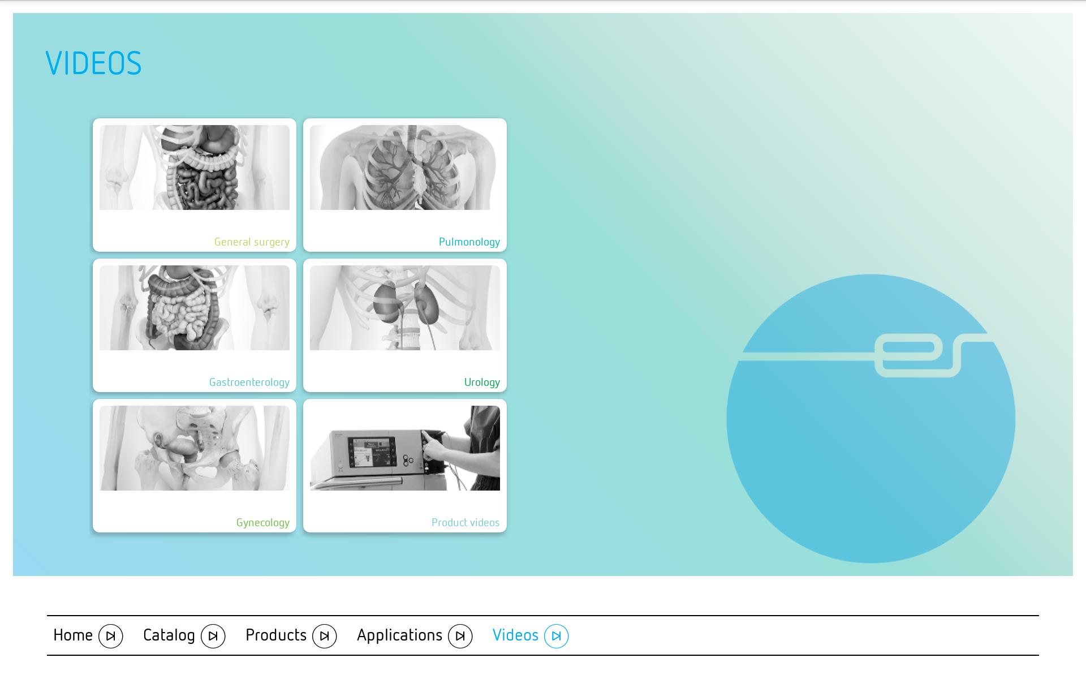Viewport: 1086px width, 679px height.
Task: Select the Gastroenterology intestines image
Action: click(194, 308)
